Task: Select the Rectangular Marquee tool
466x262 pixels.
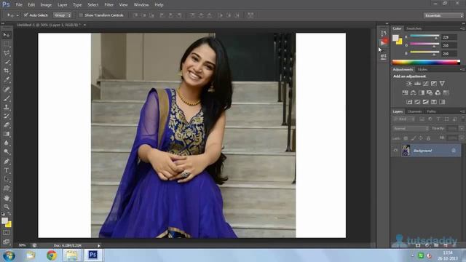Action: pyautogui.click(x=7, y=44)
